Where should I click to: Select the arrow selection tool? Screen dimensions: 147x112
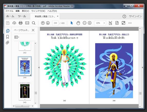tap(72, 23)
